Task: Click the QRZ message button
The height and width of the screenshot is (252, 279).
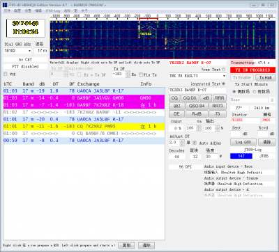Action: 176,106
